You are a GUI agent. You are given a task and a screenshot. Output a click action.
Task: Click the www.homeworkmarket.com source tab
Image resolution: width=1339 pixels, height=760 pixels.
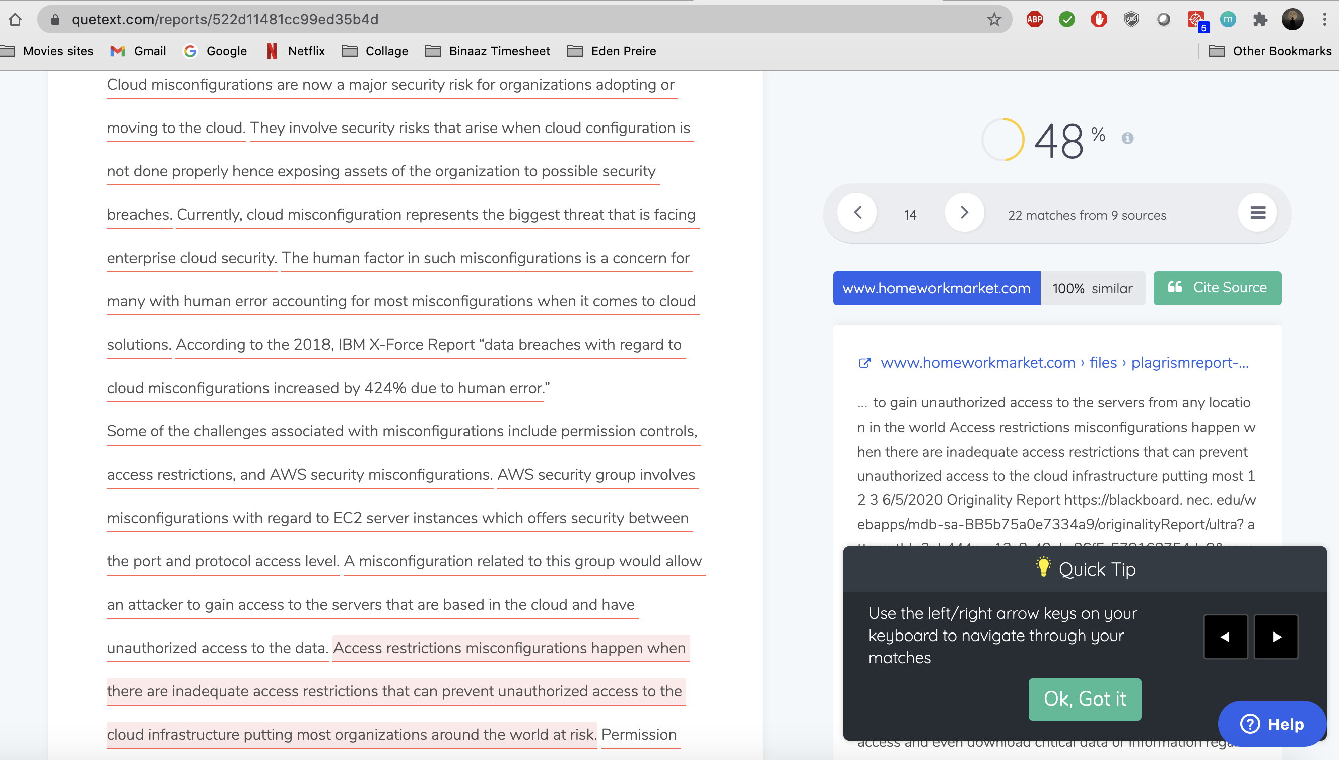coord(936,288)
